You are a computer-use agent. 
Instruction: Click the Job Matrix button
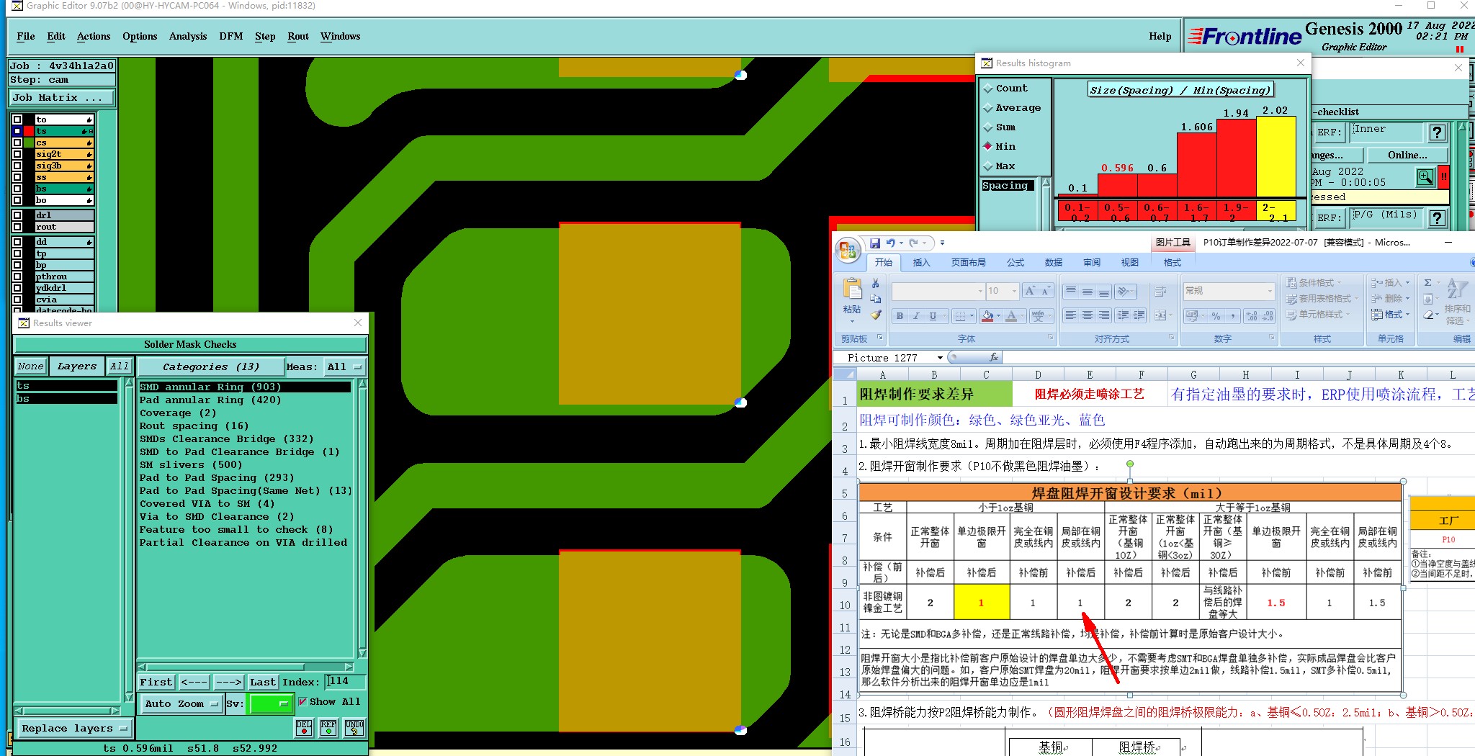click(x=62, y=98)
